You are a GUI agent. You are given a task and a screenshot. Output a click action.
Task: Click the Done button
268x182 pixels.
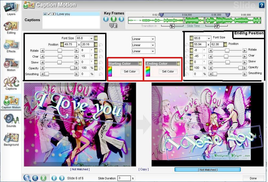253,178
